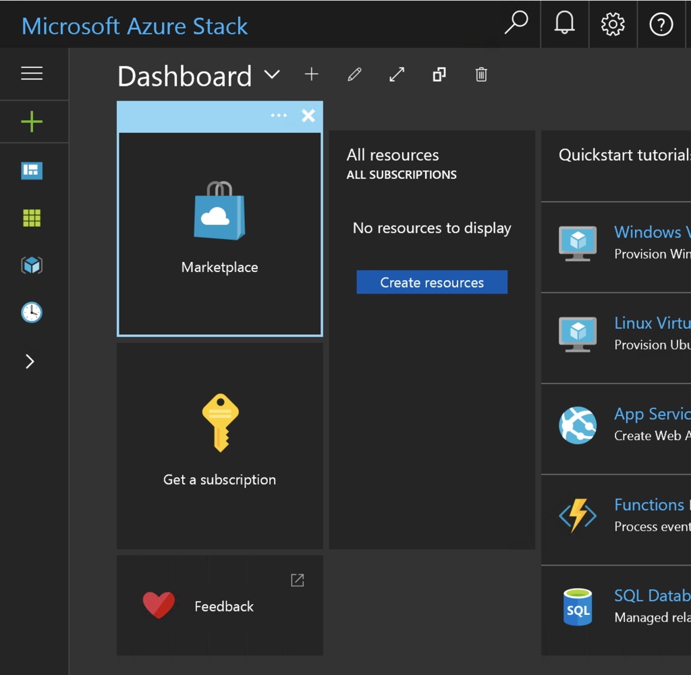Click the Create resources button
The width and height of the screenshot is (691, 675).
pyautogui.click(x=432, y=283)
